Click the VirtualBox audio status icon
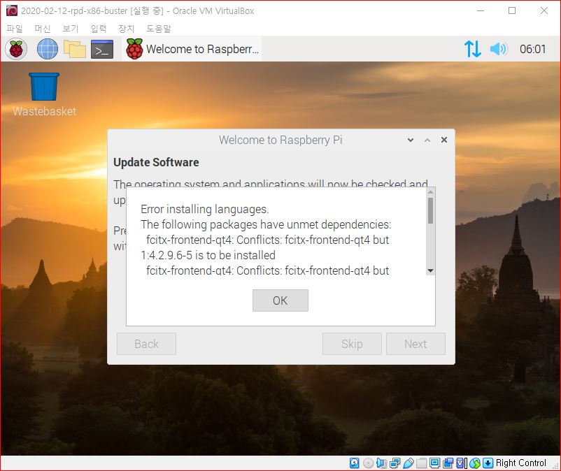This screenshot has width=561, height=471. coord(379,463)
